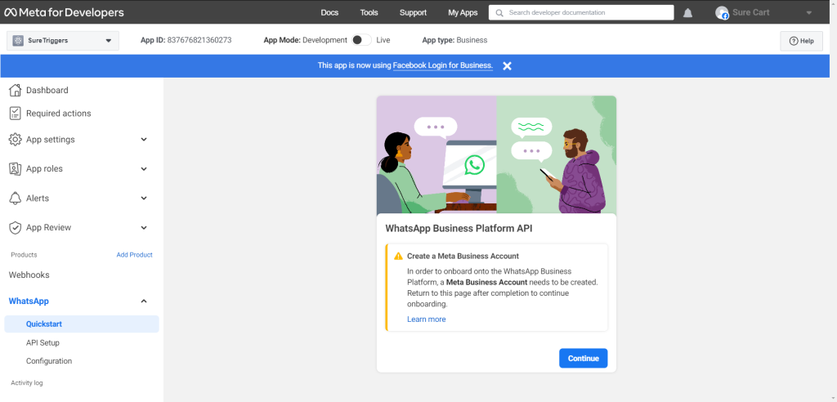837x402 pixels.
Task: Expand the Alerts section chevron
Action: tap(144, 198)
